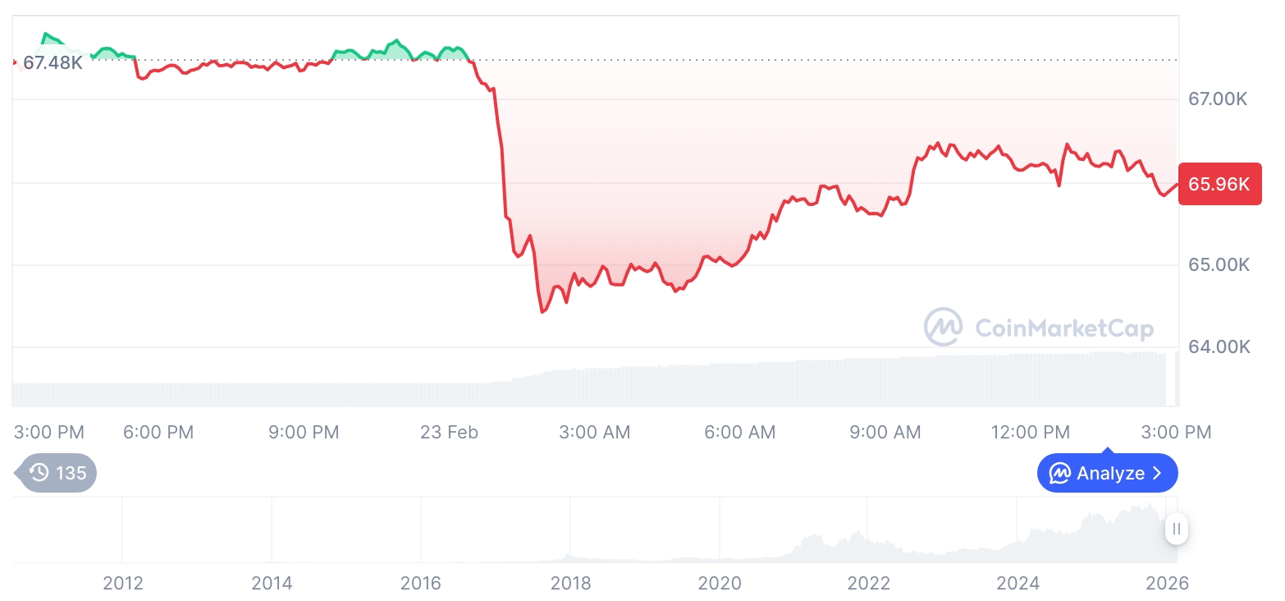Click the history clock icon beside 135

tap(39, 473)
